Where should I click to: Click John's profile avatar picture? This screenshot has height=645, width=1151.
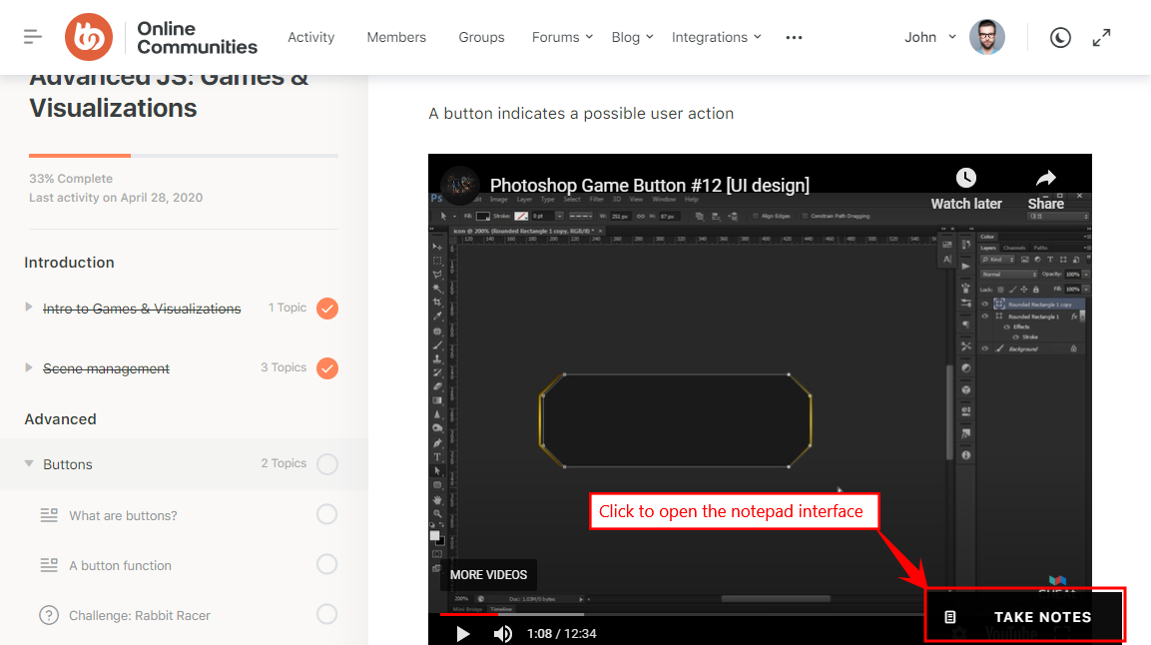click(x=987, y=37)
